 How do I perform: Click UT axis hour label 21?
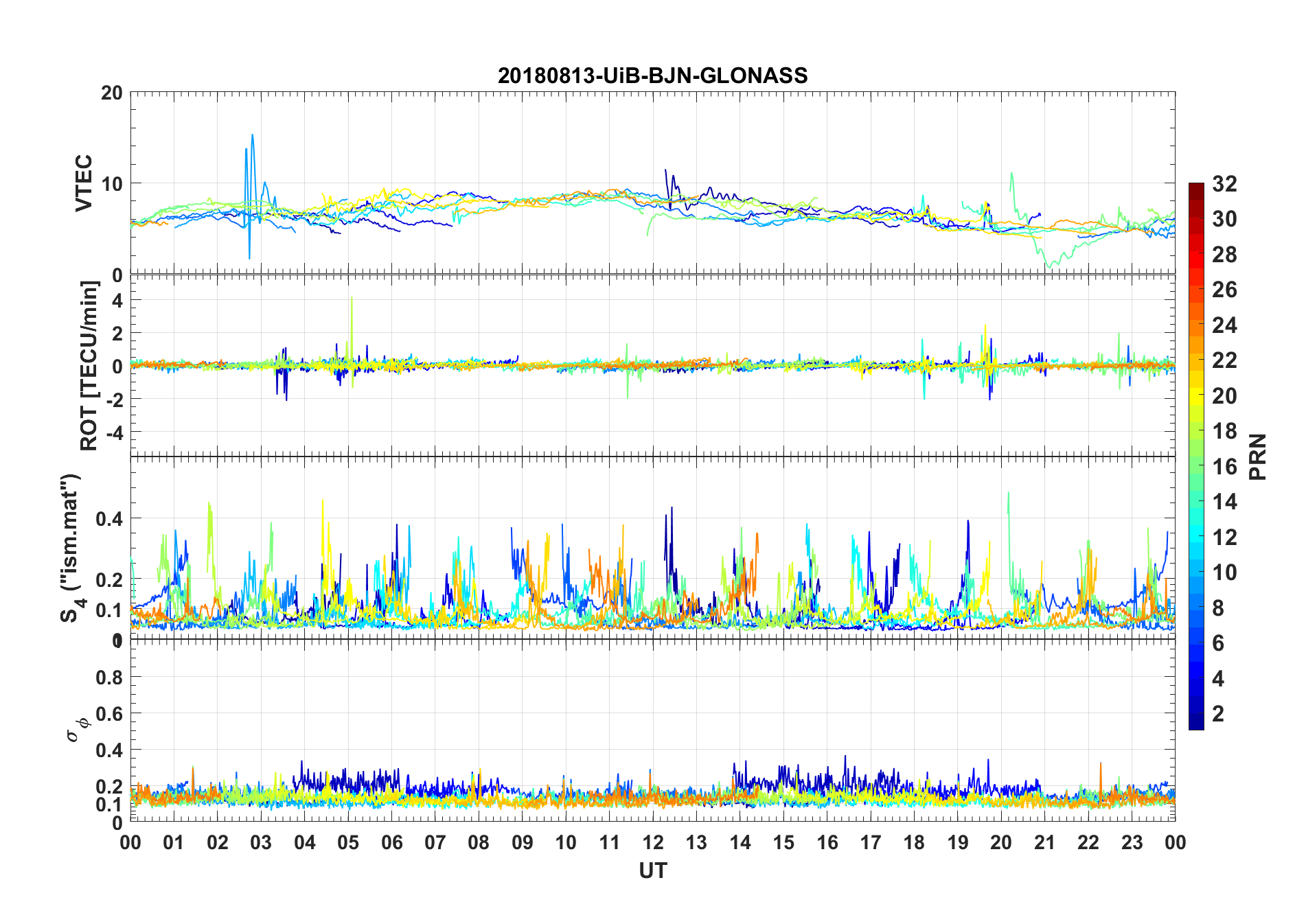pos(1044,842)
